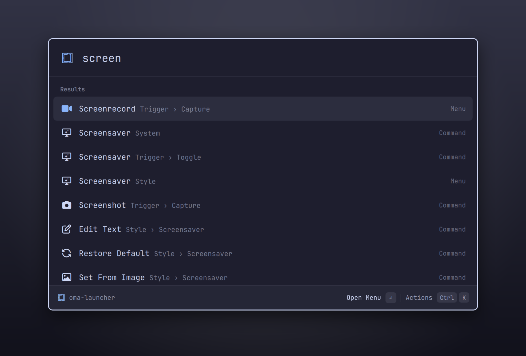Select the Restore Default result title
Viewport: 526px width, 356px height.
[x=114, y=253]
